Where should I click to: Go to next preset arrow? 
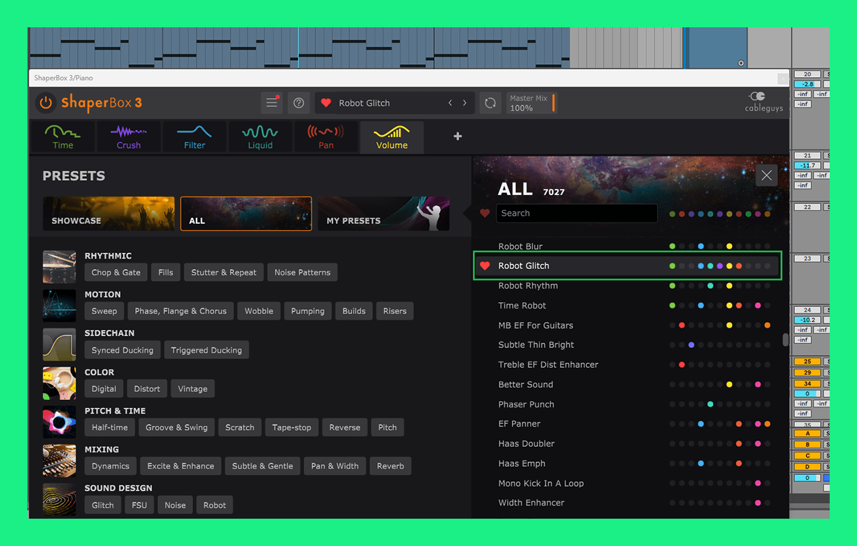465,103
